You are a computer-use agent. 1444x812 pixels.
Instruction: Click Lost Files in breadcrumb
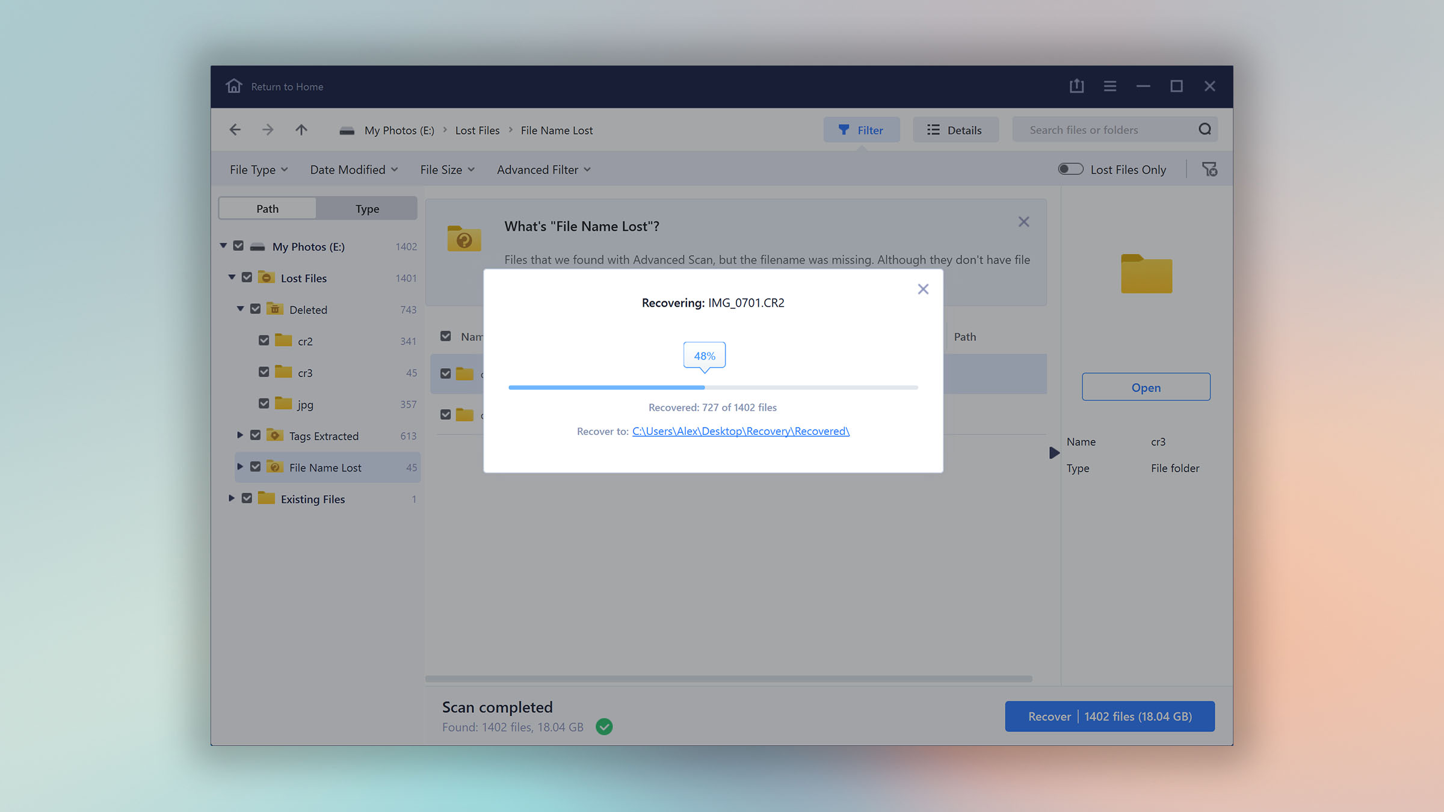pos(477,131)
